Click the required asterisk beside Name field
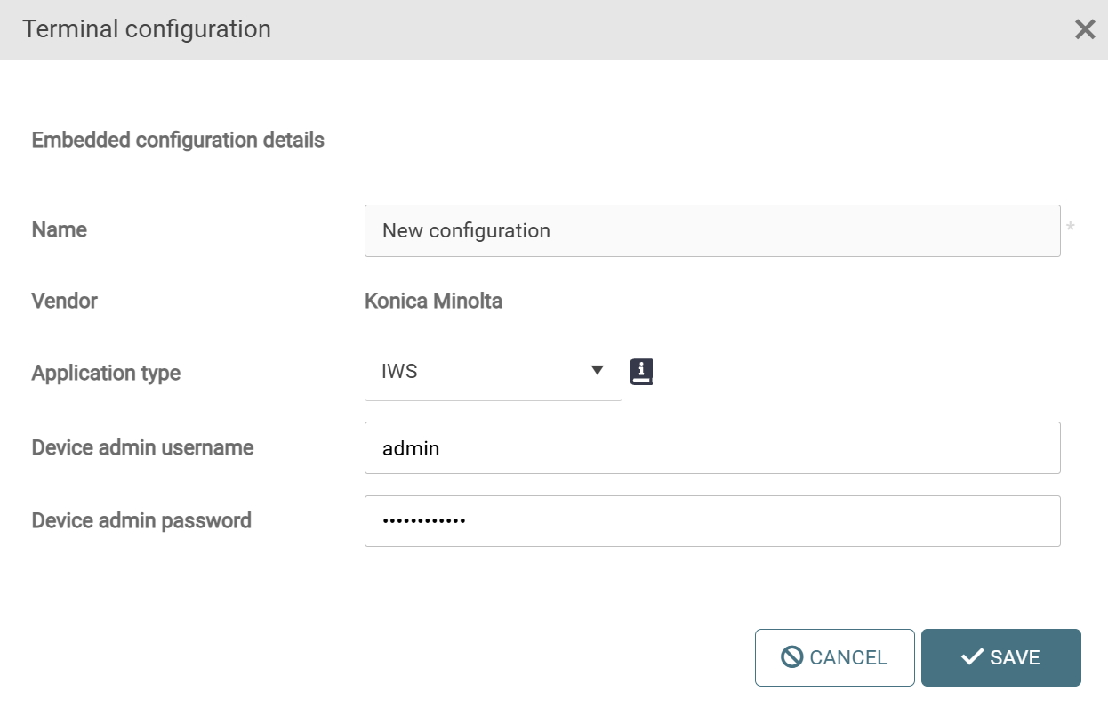 (1071, 229)
